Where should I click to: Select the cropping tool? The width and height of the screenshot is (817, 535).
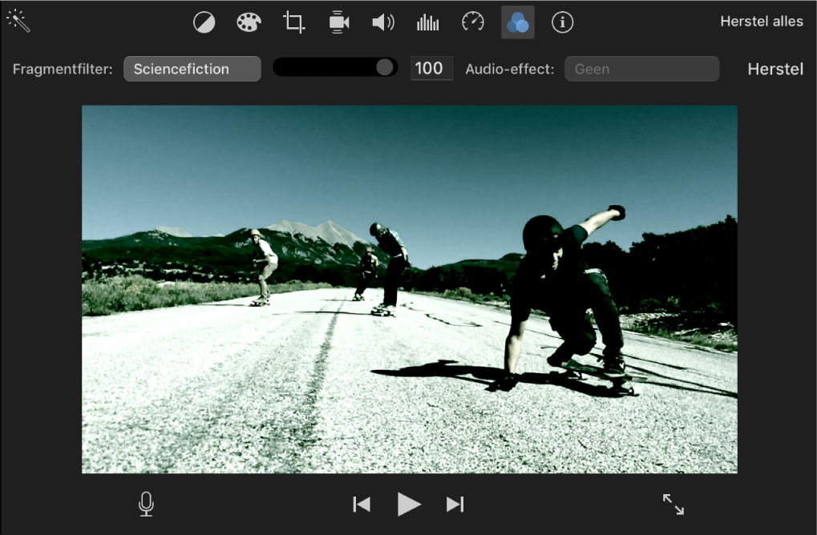click(x=293, y=22)
